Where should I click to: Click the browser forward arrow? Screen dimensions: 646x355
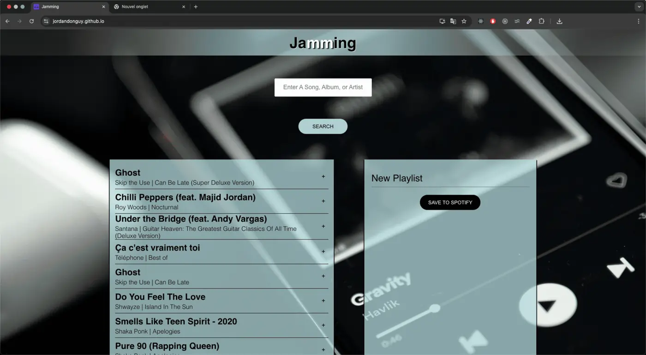(x=19, y=21)
